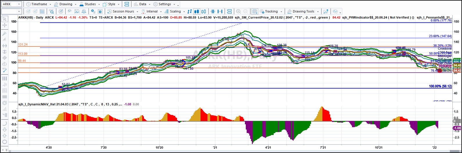Image resolution: width=462 pixels, height=153 pixels.
Task: Click the studies flask-and-chart icon left of gears
Action: pos(84,12)
